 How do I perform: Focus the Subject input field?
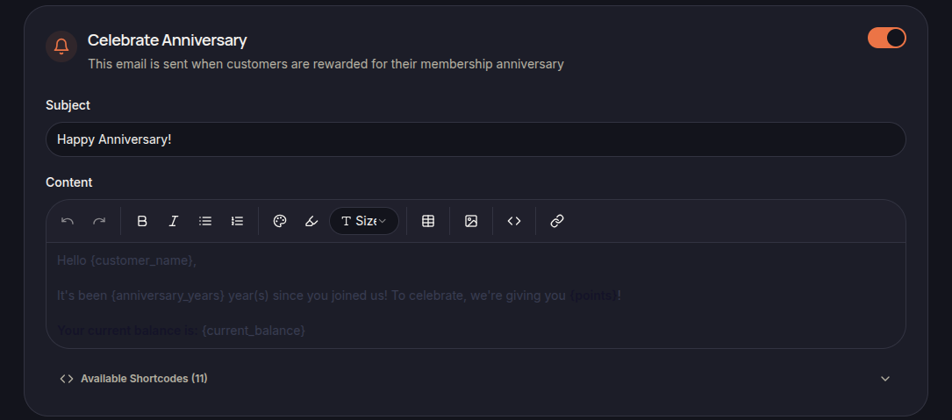[x=476, y=139]
